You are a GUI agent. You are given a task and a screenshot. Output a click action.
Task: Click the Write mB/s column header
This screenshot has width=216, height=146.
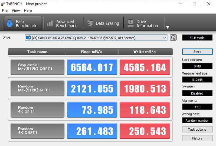[x=145, y=52]
